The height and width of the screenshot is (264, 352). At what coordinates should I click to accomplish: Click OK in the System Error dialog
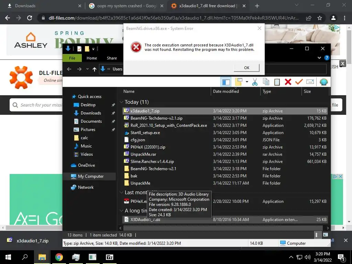pos(246,68)
